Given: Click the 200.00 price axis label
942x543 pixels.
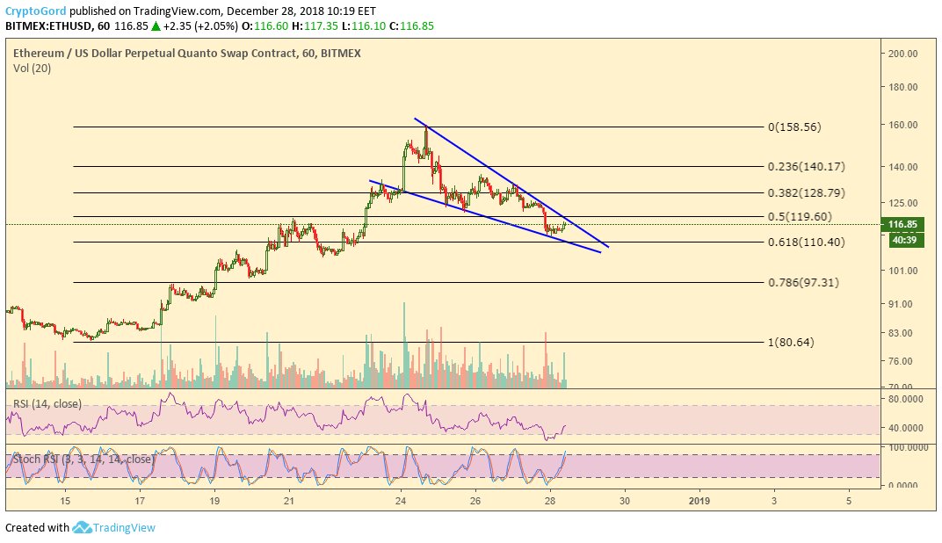Looking at the screenshot, I should click(x=903, y=54).
